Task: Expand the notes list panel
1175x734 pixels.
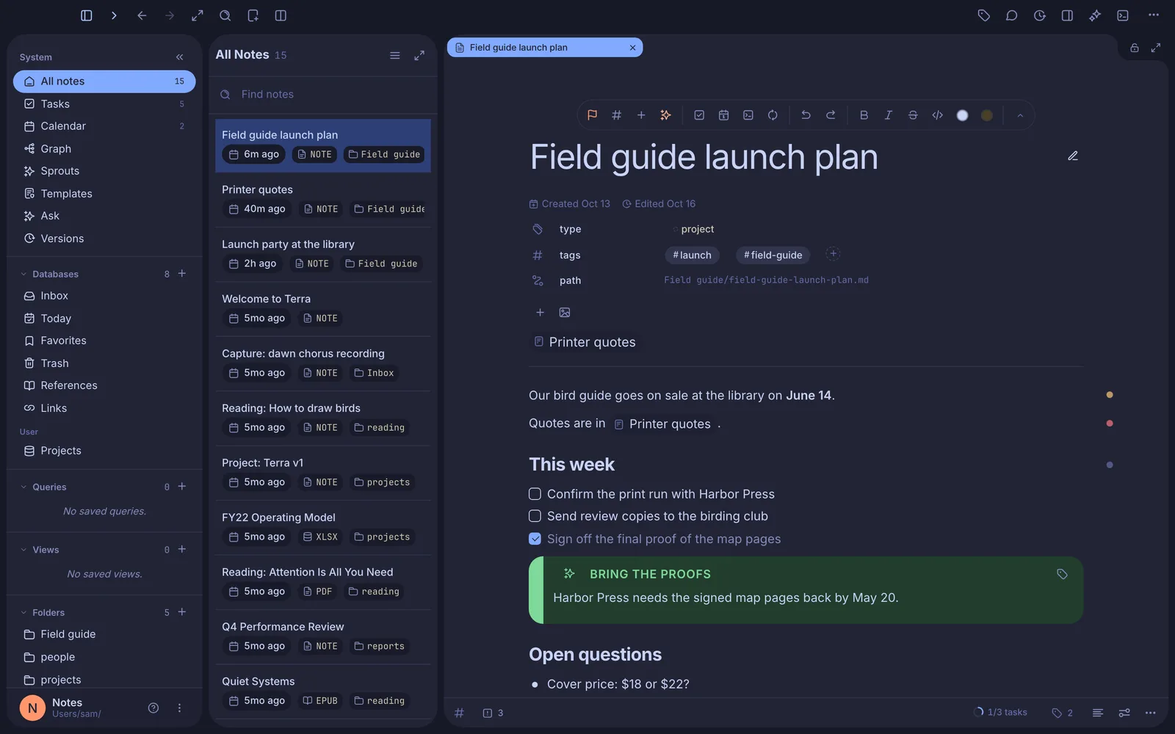Action: click(419, 56)
